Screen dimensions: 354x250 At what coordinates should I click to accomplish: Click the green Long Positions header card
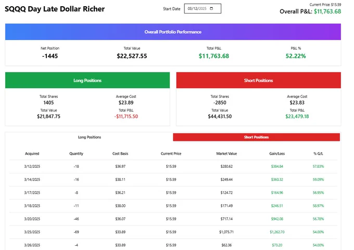(87, 80)
